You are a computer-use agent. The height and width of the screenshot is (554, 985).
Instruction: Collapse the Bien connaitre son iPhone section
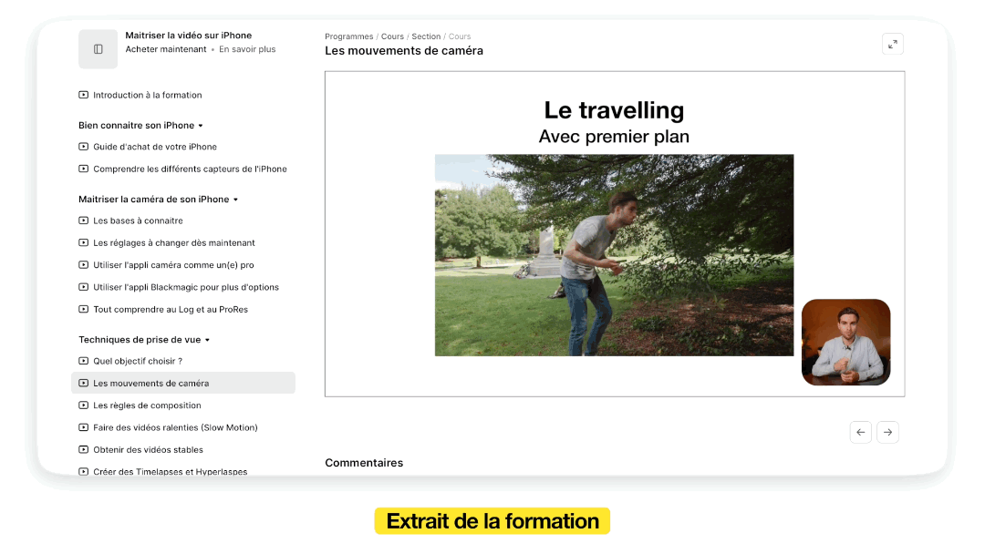[x=201, y=126]
